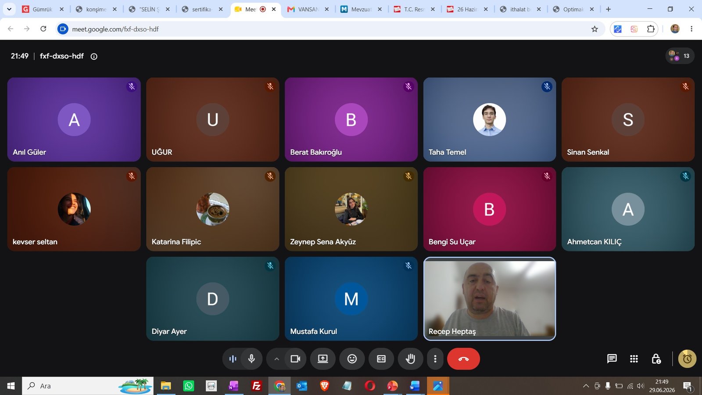Open the Chrome extensions puzzle icon
Viewport: 702px width, 395px height.
651,29
